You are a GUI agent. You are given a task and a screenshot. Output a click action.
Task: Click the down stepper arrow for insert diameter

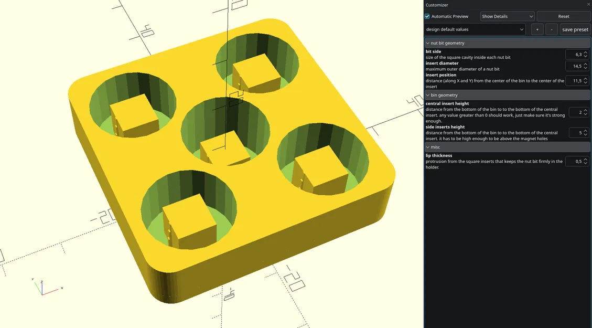pos(586,68)
